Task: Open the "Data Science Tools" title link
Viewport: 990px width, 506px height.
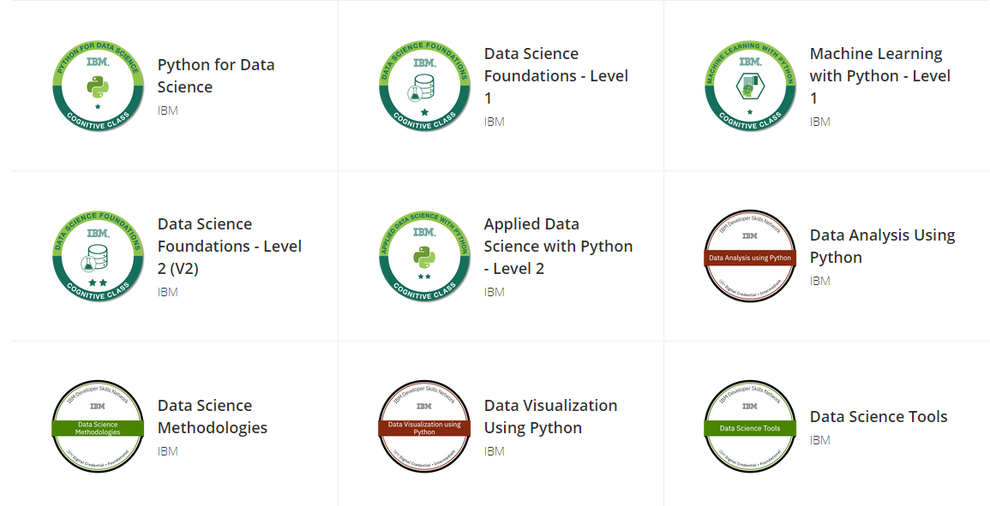Action: click(879, 417)
